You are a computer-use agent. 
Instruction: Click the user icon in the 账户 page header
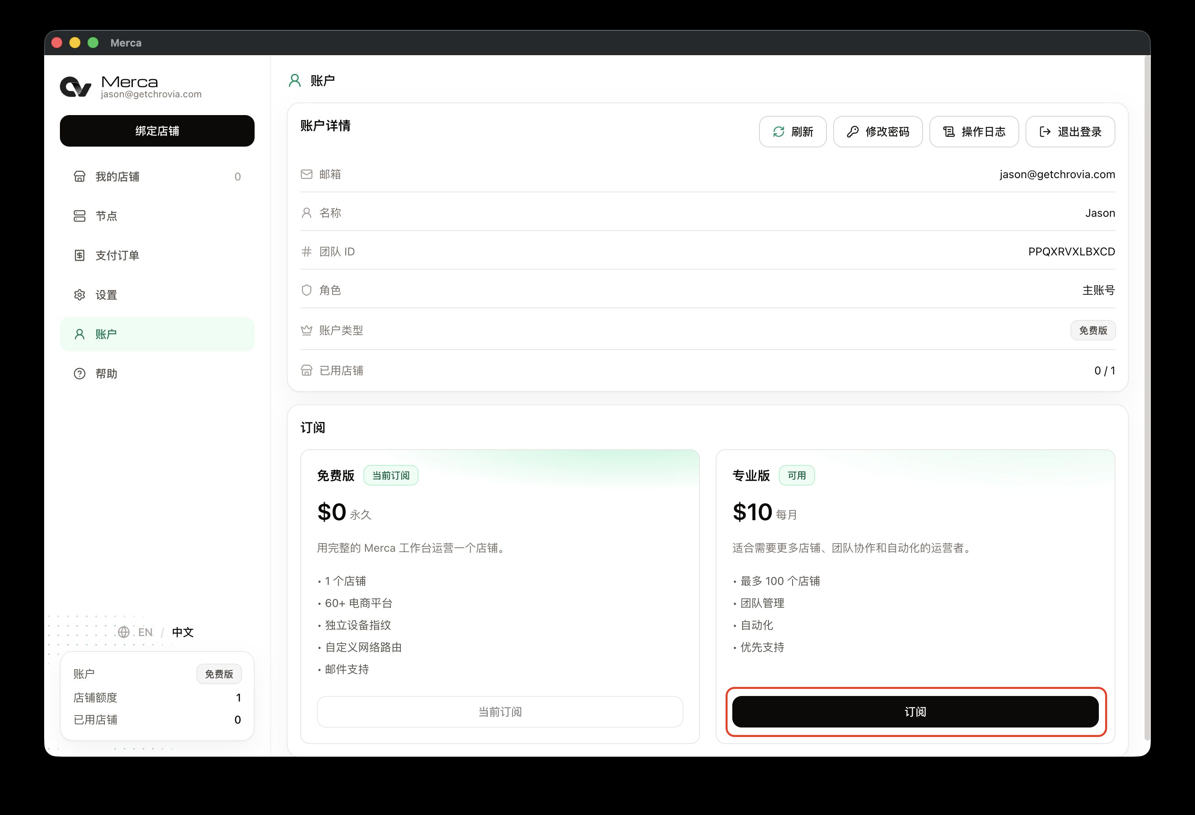click(x=295, y=81)
